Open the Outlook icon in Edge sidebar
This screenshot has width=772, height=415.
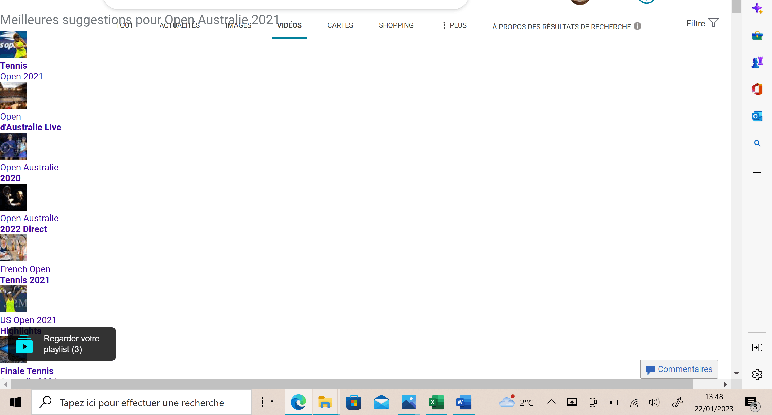point(757,116)
